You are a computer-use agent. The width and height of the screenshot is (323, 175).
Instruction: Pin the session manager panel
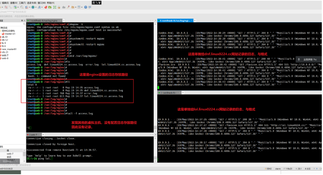click(x=22, y=21)
